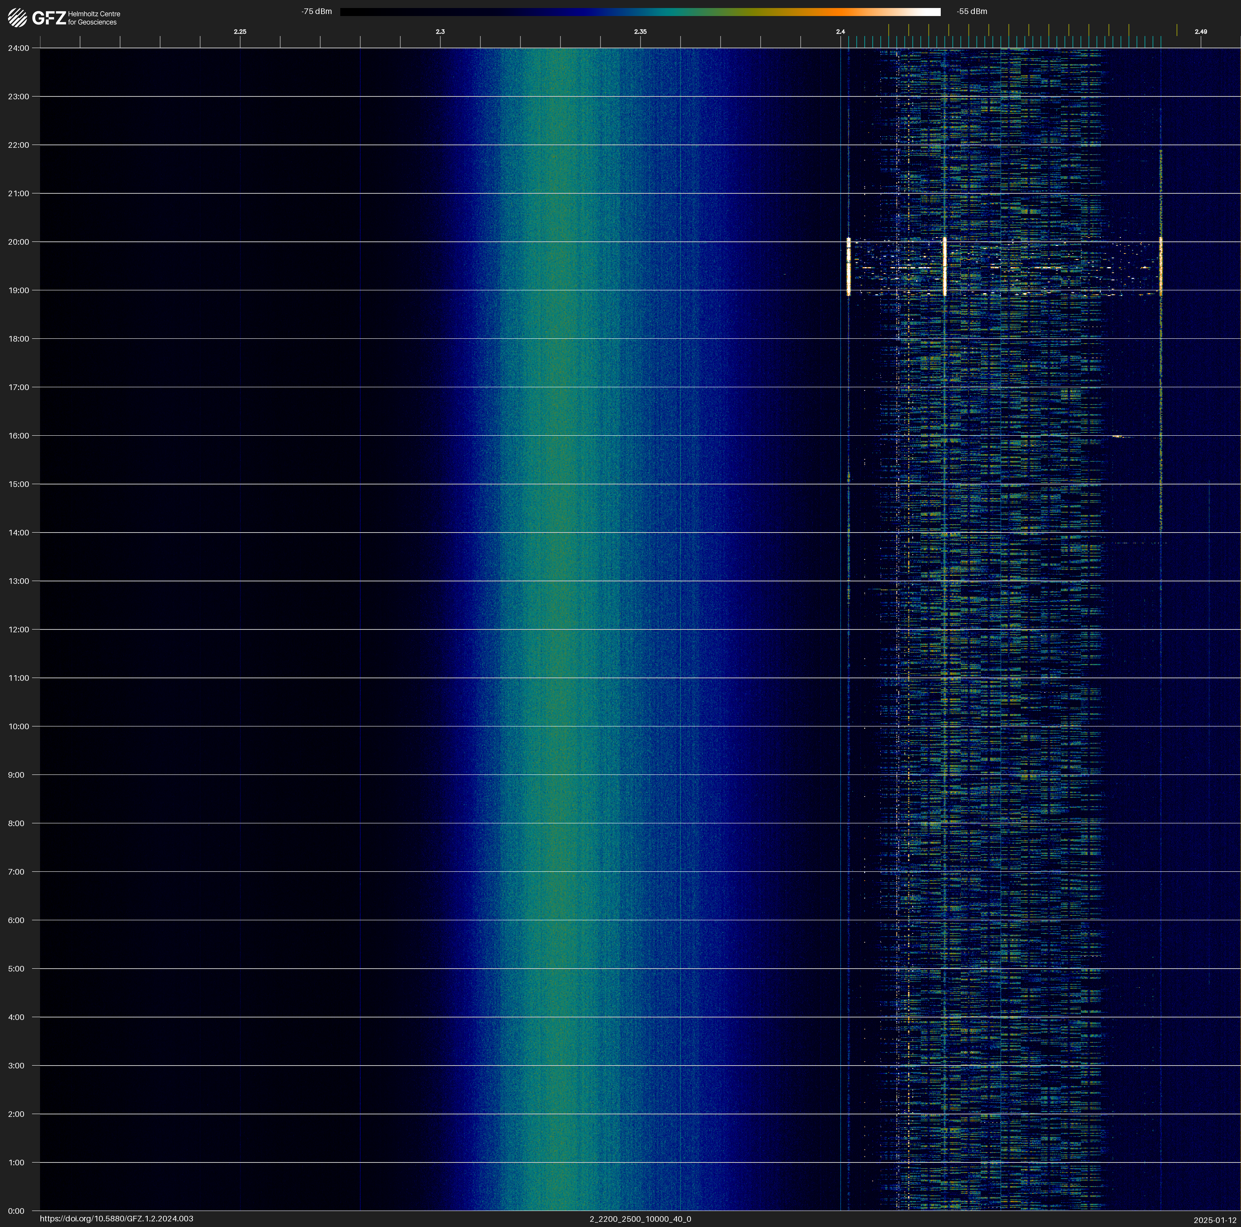
Task: Select the 2.35 frequency axis label
Action: pyautogui.click(x=640, y=32)
